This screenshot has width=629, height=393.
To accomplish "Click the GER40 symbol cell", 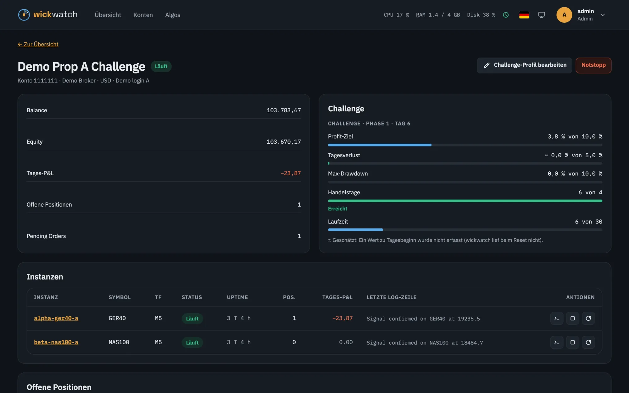I will [117, 318].
